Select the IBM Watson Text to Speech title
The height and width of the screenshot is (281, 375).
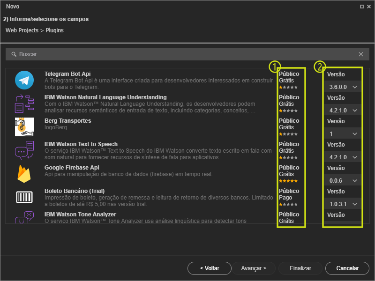point(81,144)
